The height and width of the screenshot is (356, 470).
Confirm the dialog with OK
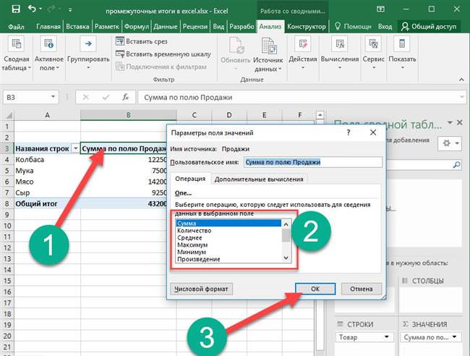coord(315,289)
